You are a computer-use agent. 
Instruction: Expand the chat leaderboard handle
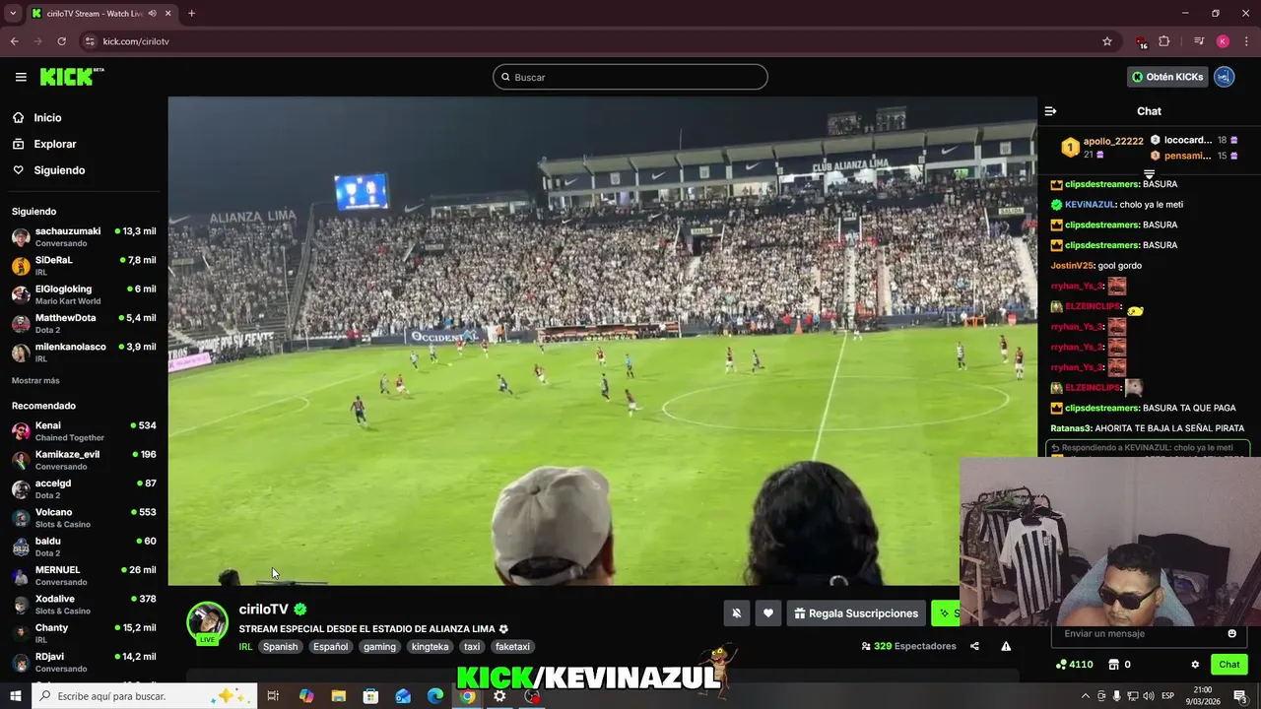click(x=1149, y=174)
